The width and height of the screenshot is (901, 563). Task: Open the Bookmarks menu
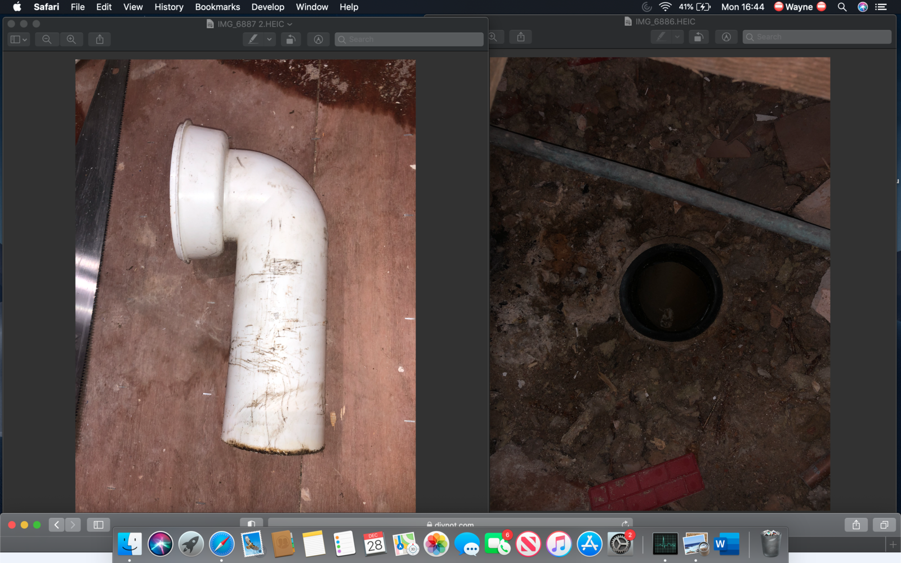(217, 7)
